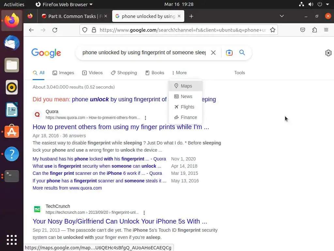Viewport: 334px width, 251px height.
Task: Open Files from the dock
Action: pos(12,65)
